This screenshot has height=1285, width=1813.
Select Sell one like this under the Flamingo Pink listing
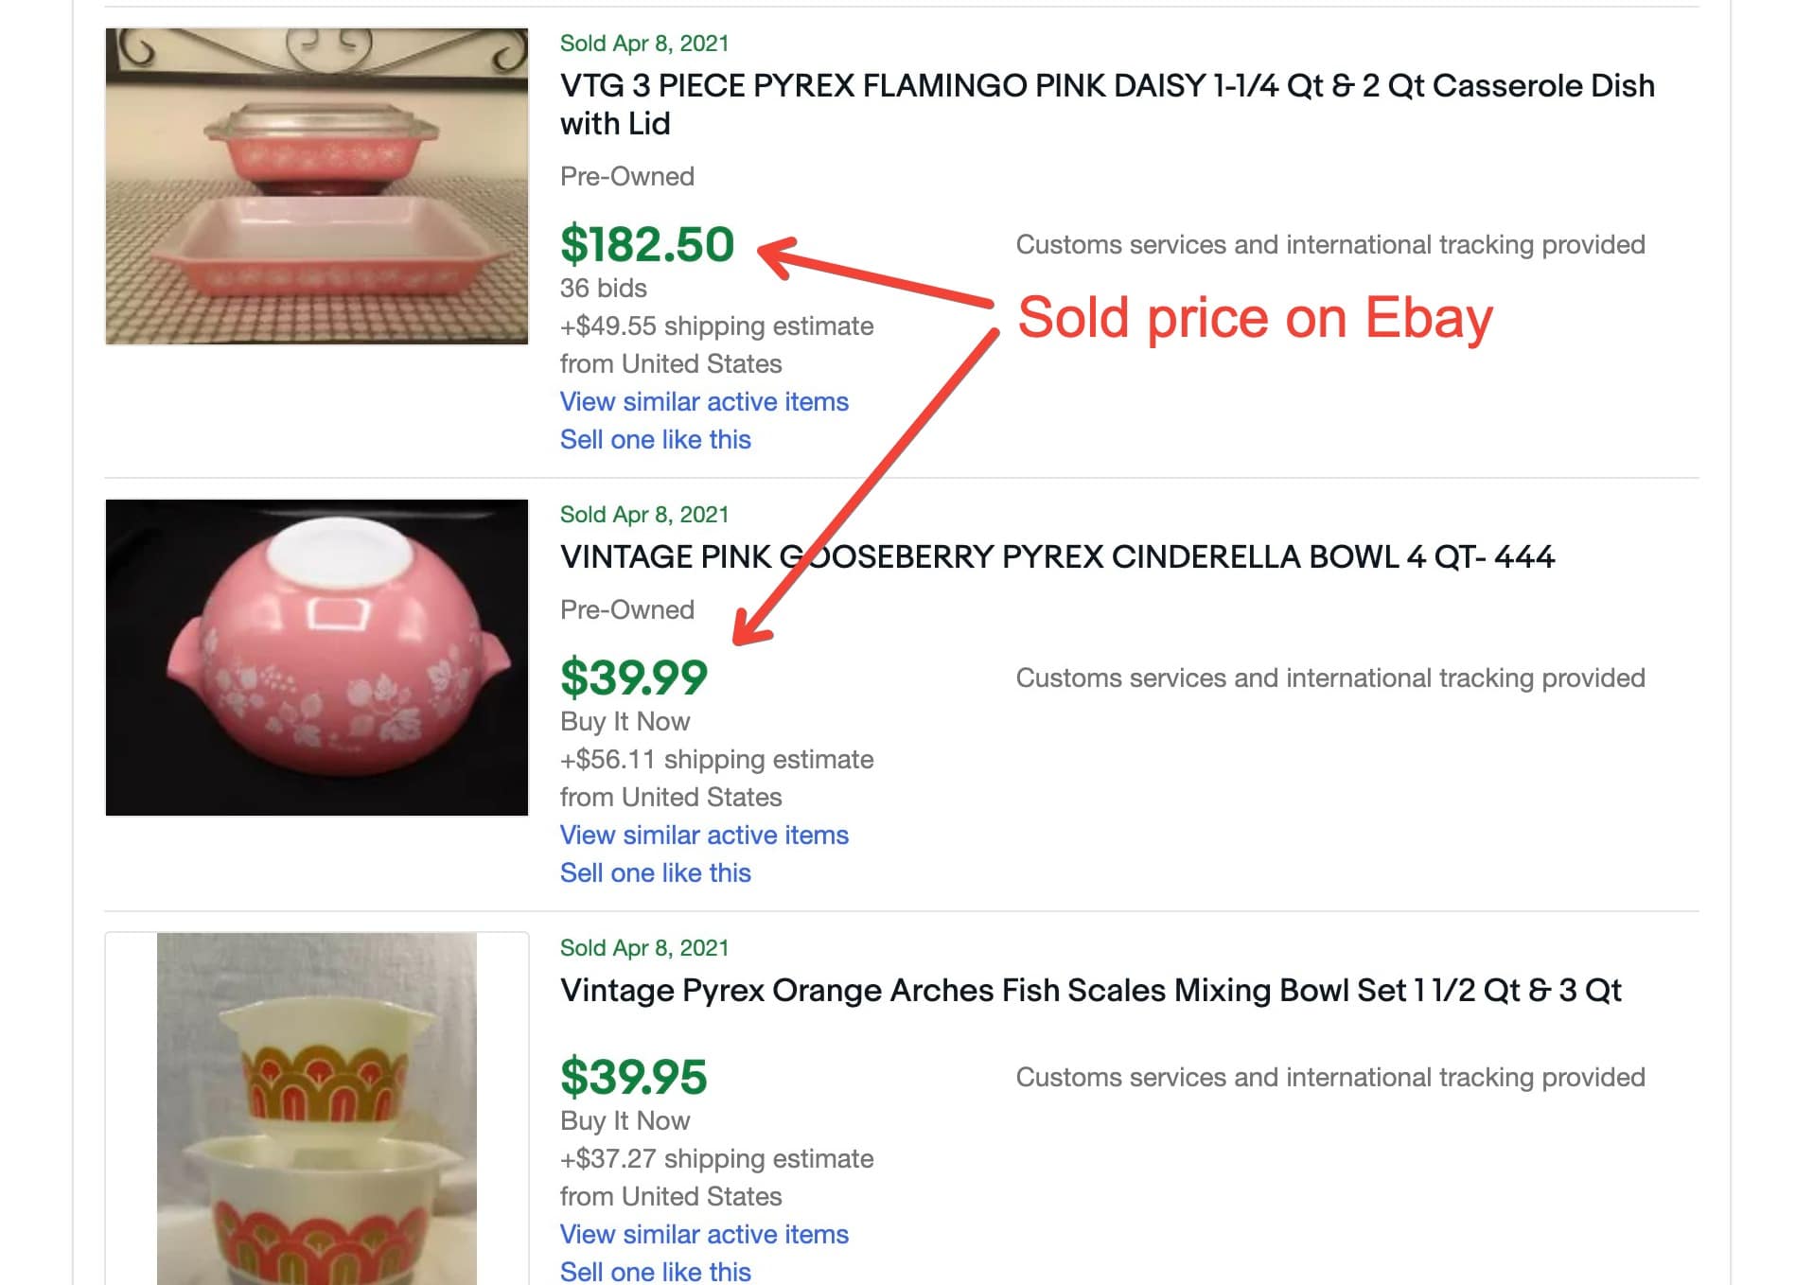point(656,439)
